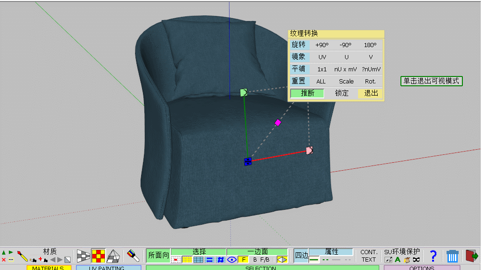Select the paintbrush material sampler icon
Viewport: 481px width, 270px height.
[22, 255]
